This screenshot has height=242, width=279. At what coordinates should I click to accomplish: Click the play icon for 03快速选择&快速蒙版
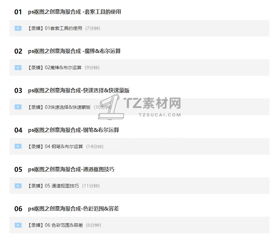point(18,107)
